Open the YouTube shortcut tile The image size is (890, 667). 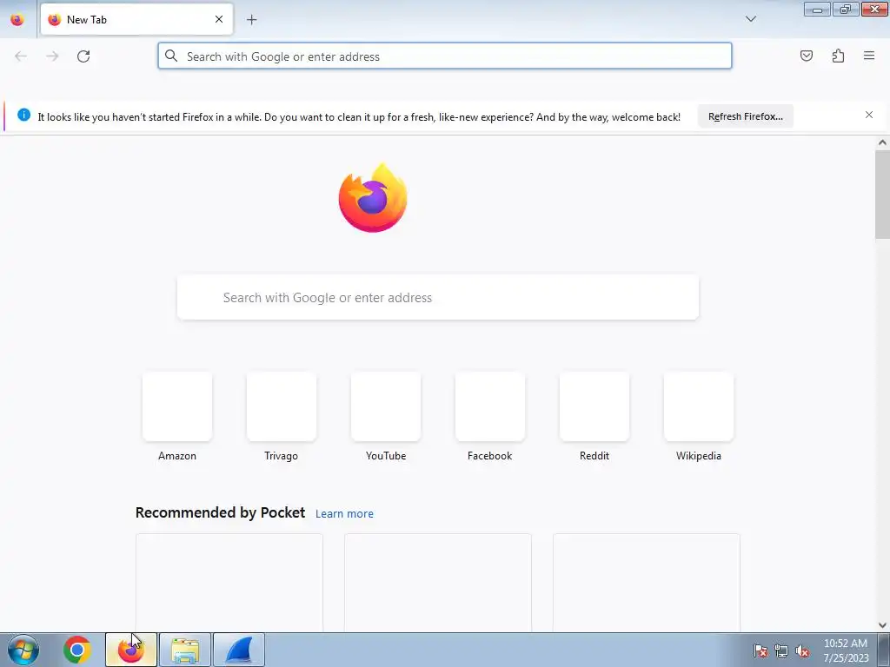click(x=386, y=418)
